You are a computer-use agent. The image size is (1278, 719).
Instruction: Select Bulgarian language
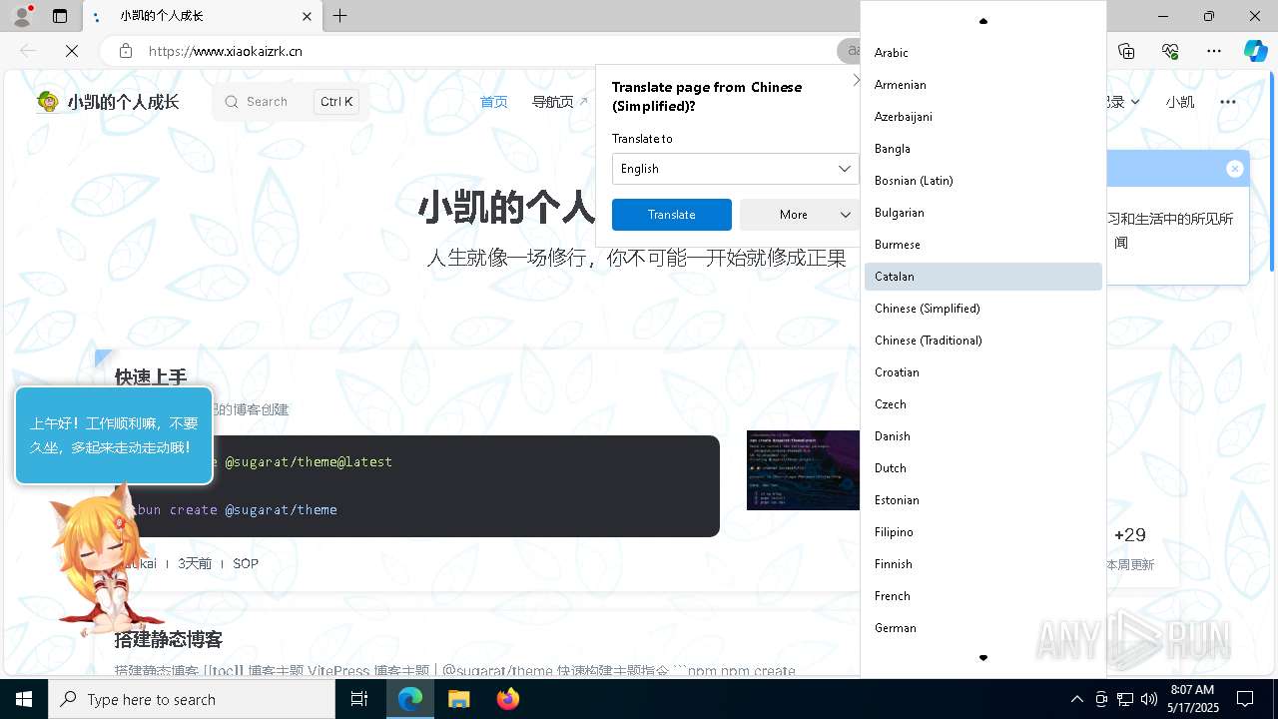click(983, 213)
